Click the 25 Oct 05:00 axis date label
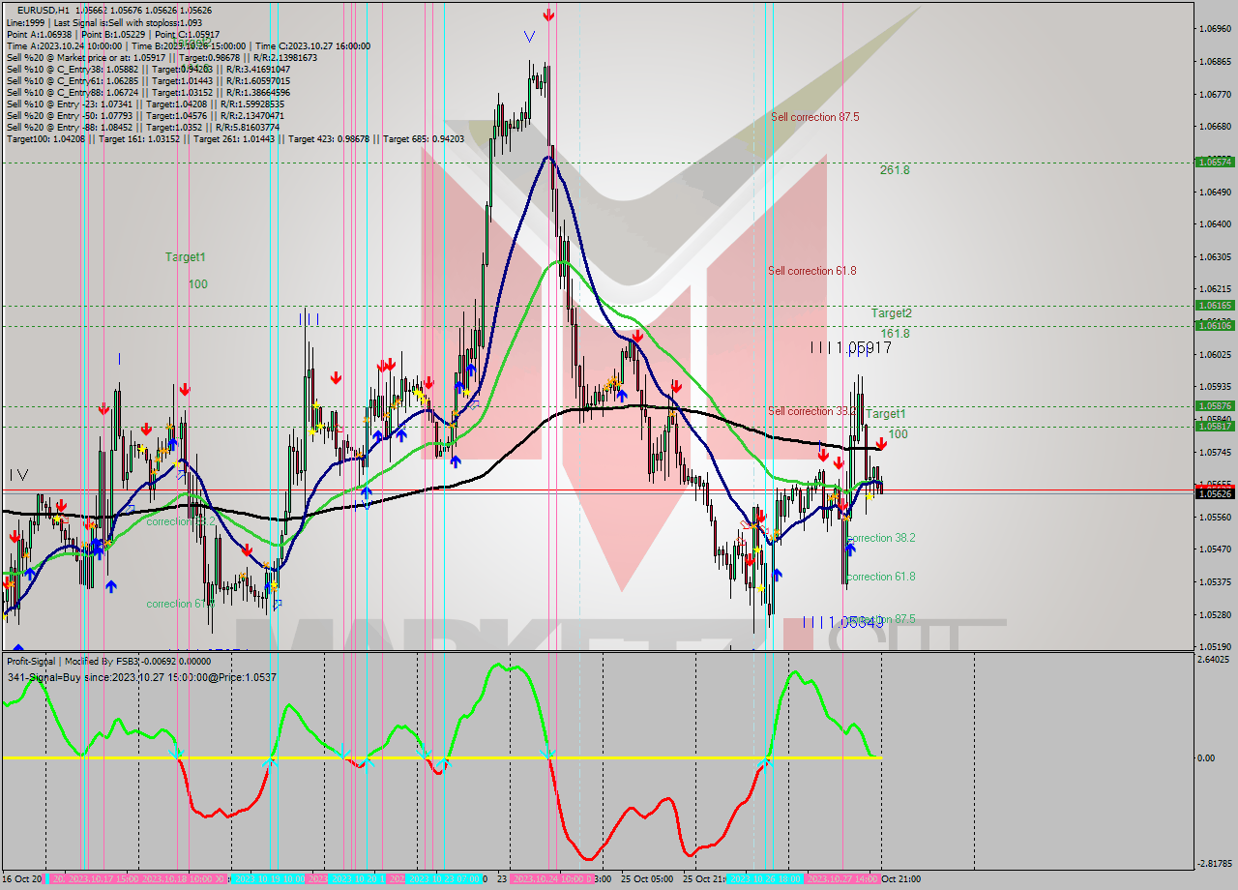The width and height of the screenshot is (1238, 890). pos(646,880)
